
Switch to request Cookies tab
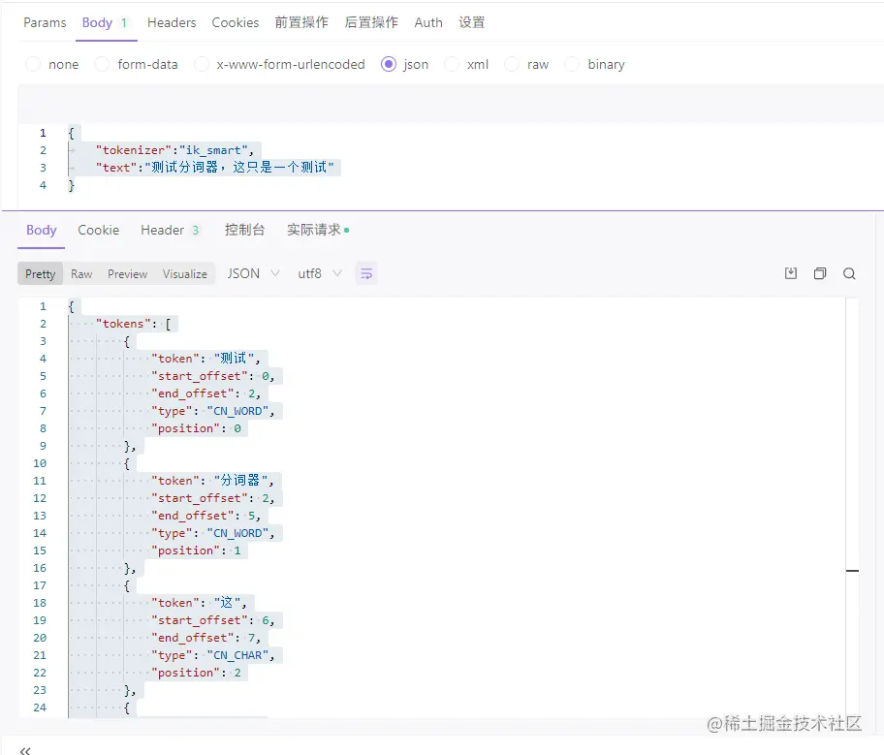click(x=236, y=22)
